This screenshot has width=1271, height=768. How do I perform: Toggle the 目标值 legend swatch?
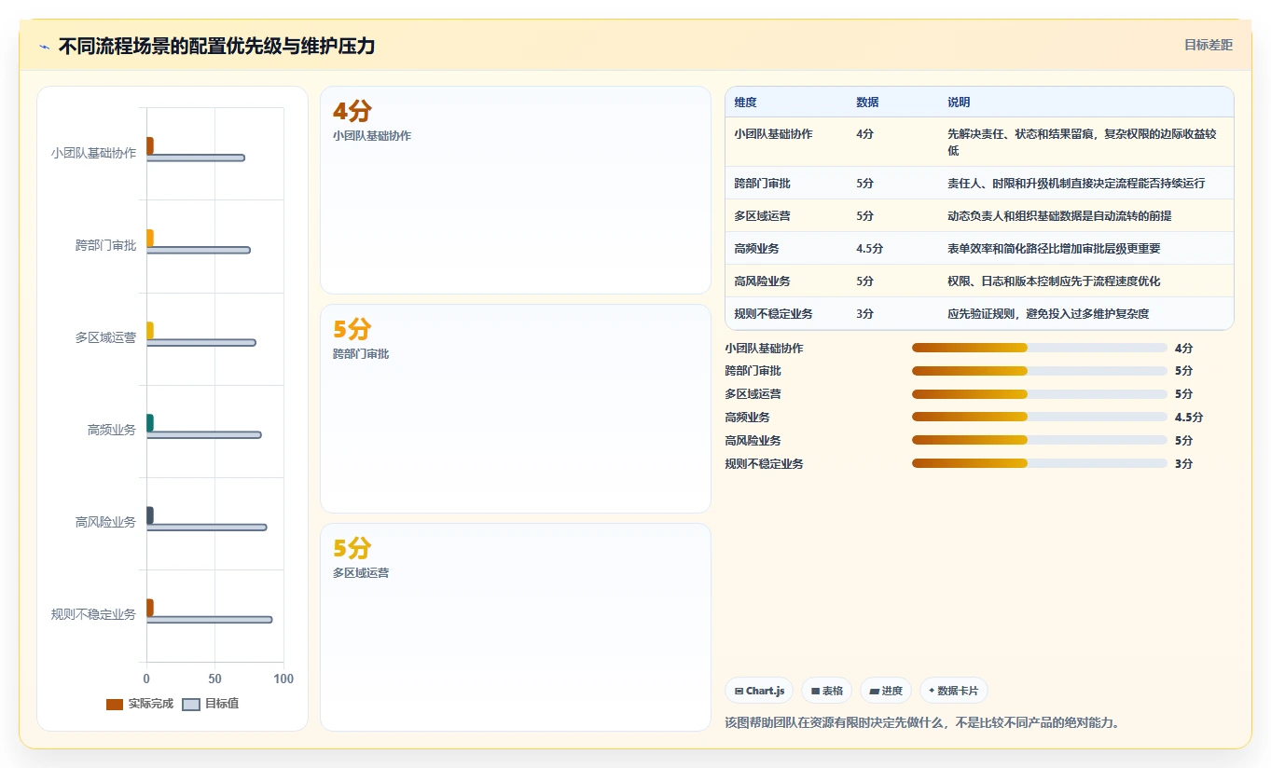point(191,704)
